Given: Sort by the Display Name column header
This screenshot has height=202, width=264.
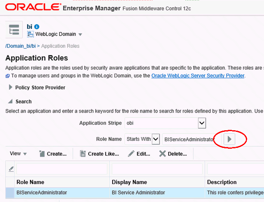Looking at the screenshot, I should (x=157, y=182).
